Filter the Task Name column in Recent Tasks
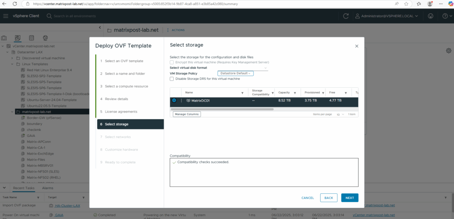The height and width of the screenshot is (219, 454). [38, 197]
